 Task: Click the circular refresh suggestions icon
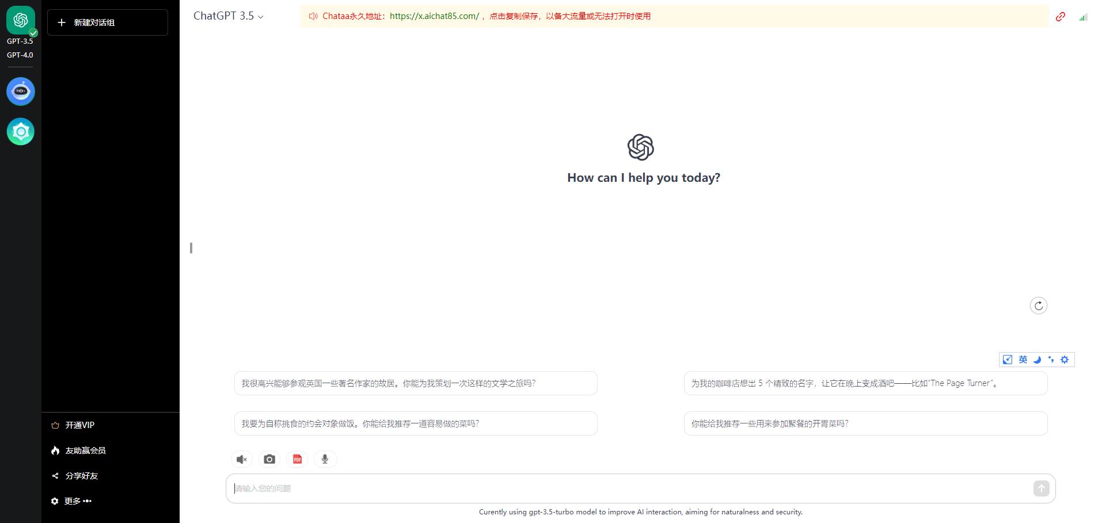tap(1038, 306)
